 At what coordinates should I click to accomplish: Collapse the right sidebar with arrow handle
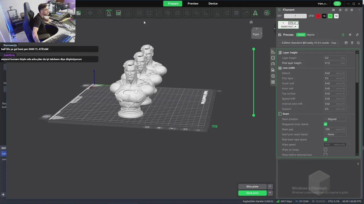275,28
